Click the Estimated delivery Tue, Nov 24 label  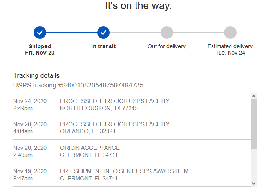[230, 49]
